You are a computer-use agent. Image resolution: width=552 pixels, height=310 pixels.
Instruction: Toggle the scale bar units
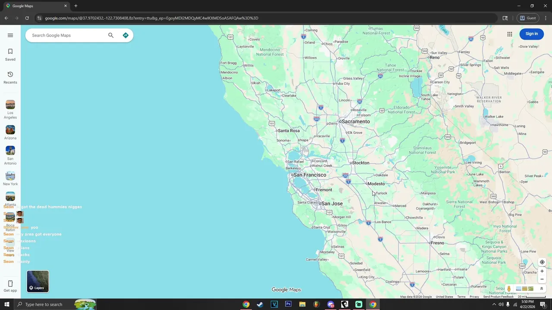tap(532, 297)
